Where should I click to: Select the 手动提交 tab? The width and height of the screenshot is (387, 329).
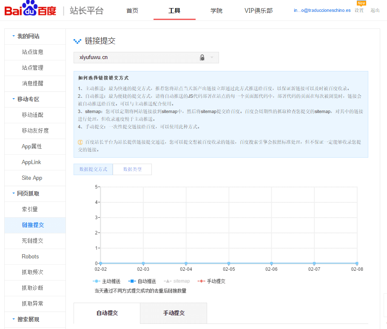[174, 313]
